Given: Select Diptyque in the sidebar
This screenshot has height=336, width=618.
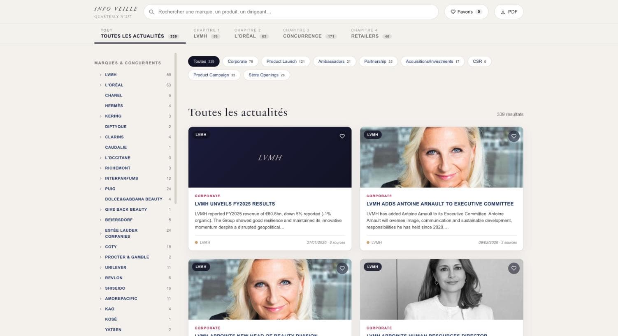Looking at the screenshot, I should [x=116, y=127].
